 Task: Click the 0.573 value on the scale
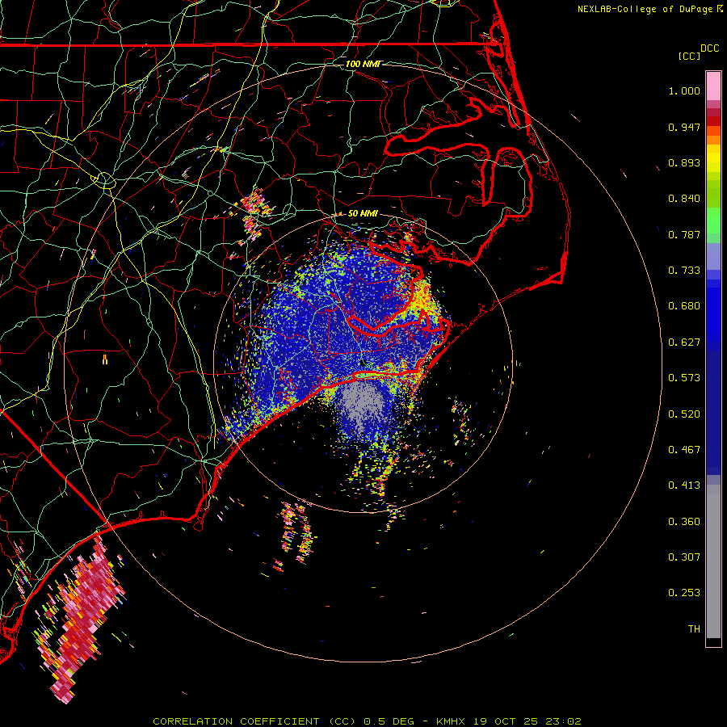click(684, 378)
